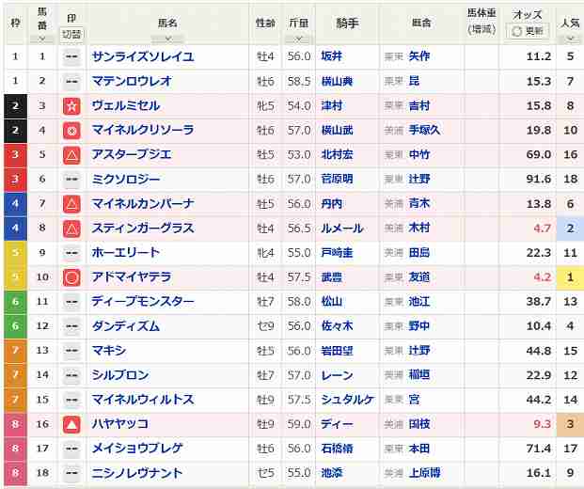The width and height of the screenshot is (584, 489).
Task: Open trainer page for 国枝
Action: (x=419, y=424)
